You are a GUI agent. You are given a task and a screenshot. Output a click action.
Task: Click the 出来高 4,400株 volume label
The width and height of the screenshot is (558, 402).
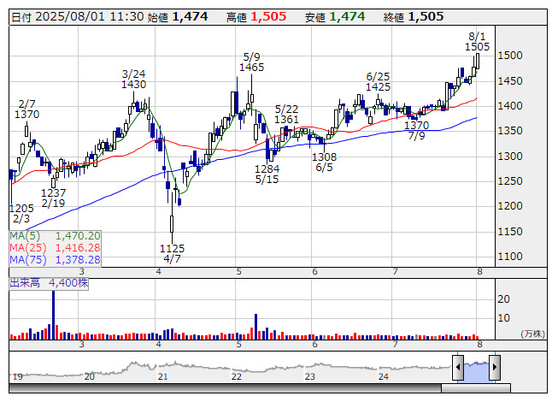pyautogui.click(x=49, y=283)
